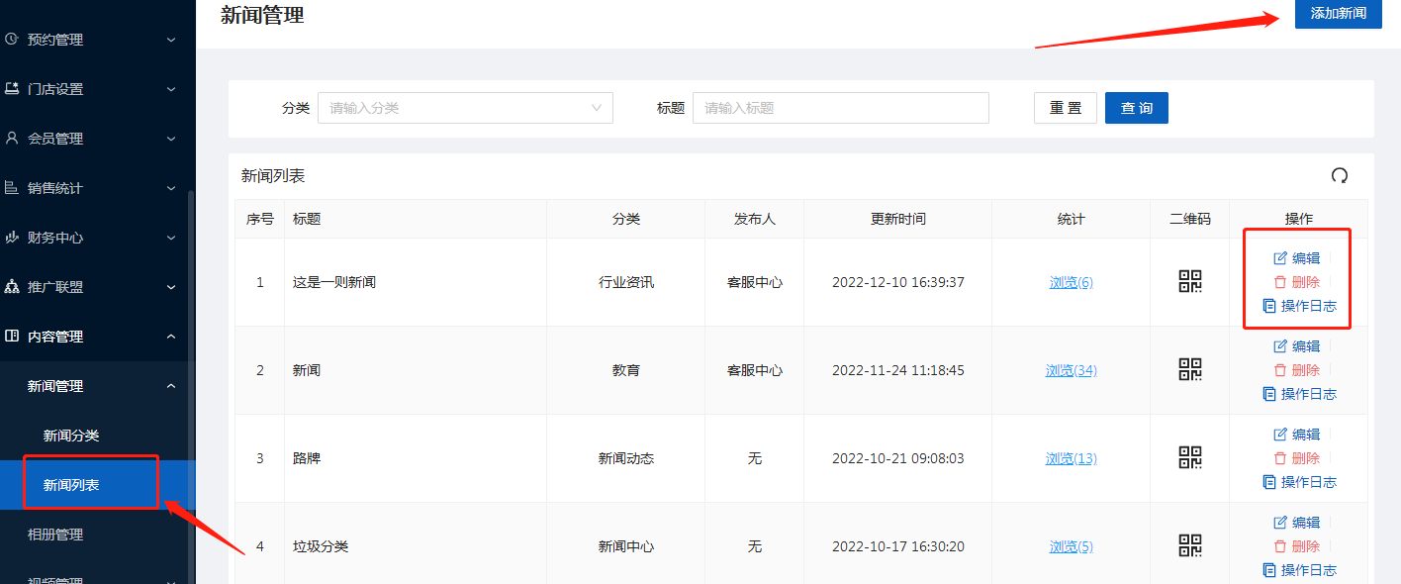Click the refresh icon above news table
This screenshot has width=1401, height=584.
1340,176
